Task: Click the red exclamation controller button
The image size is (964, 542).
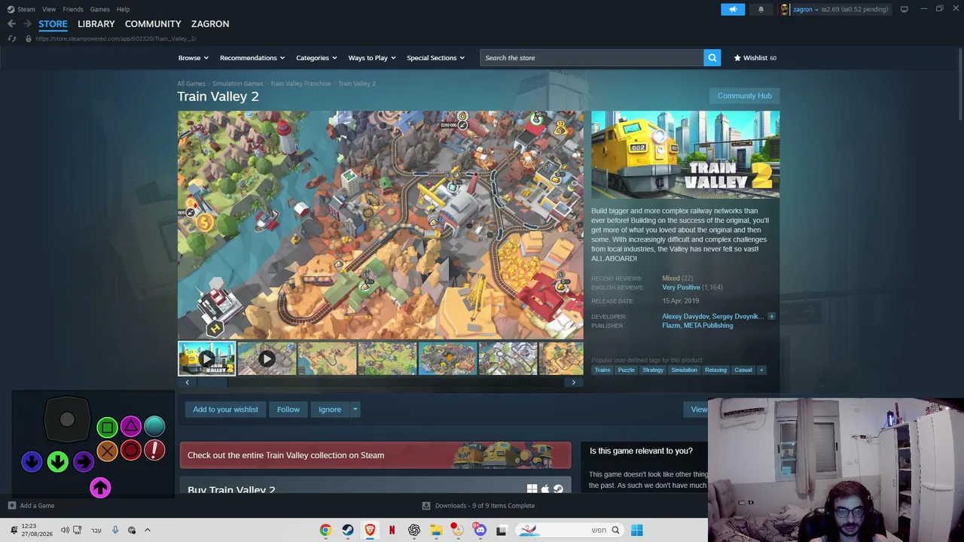Action: tap(154, 450)
